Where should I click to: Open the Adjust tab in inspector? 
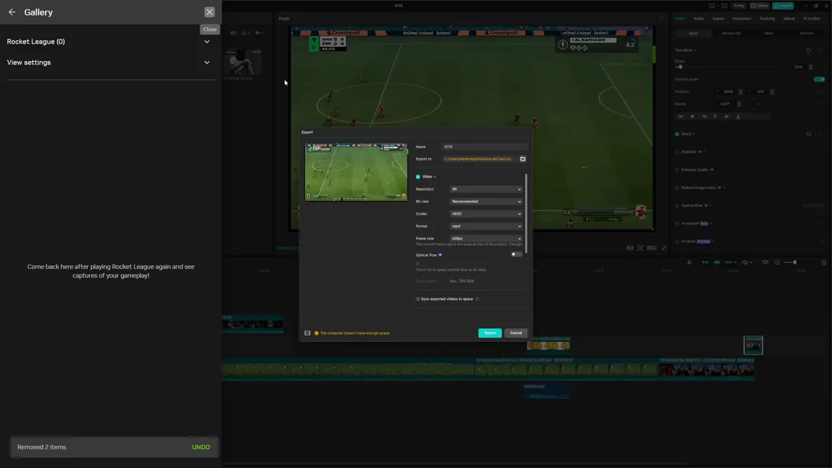coord(789,19)
